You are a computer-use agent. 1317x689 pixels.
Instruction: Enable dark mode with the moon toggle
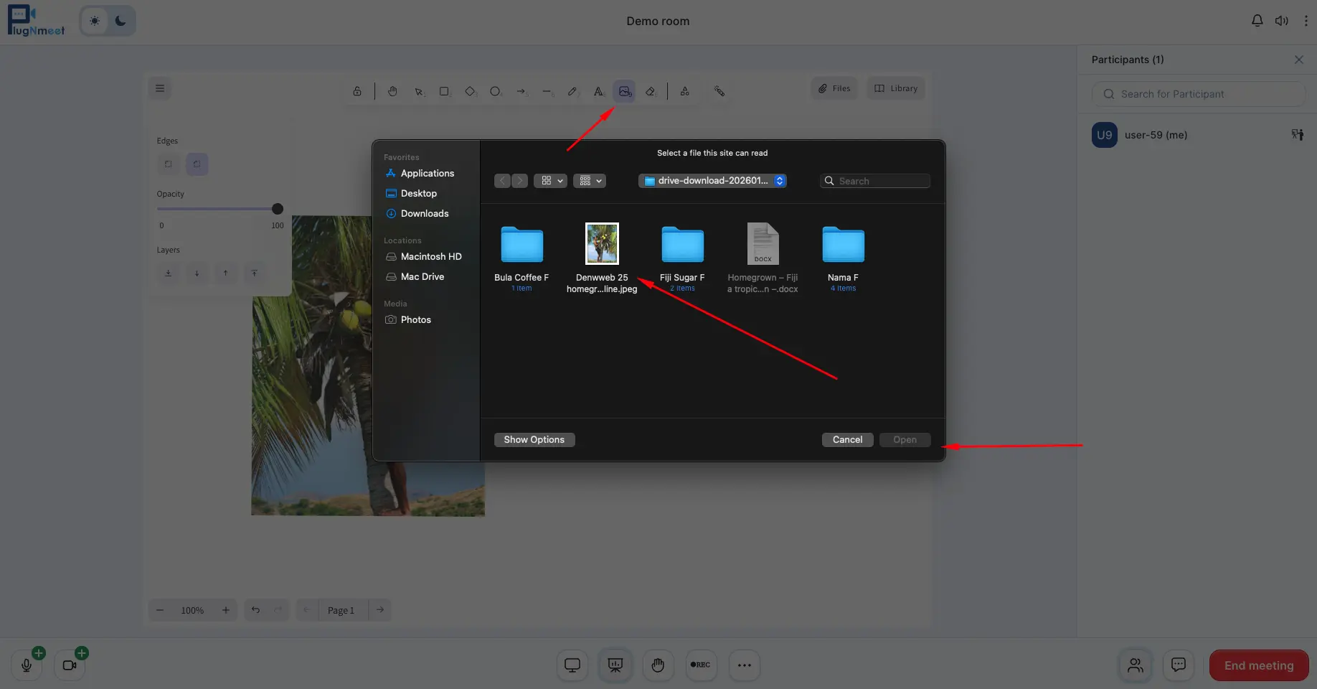click(120, 21)
